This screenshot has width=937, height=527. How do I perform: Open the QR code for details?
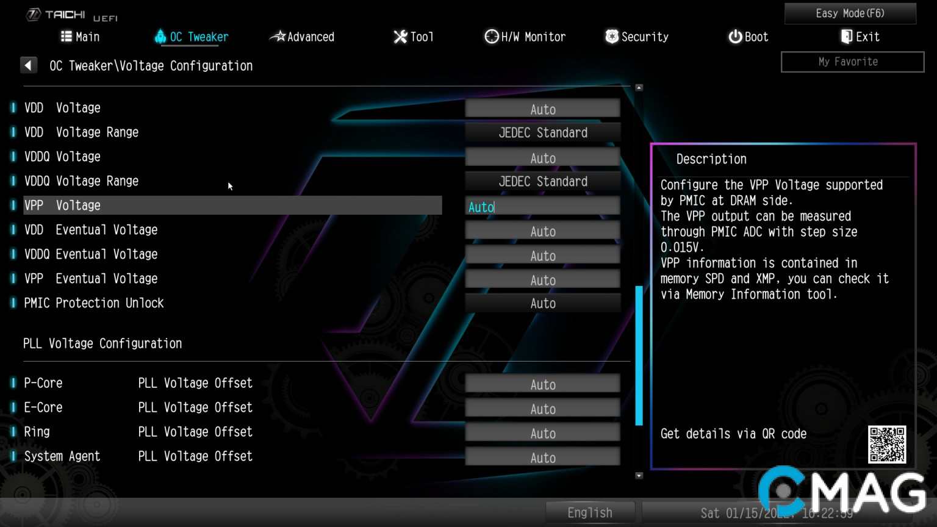[886, 445]
